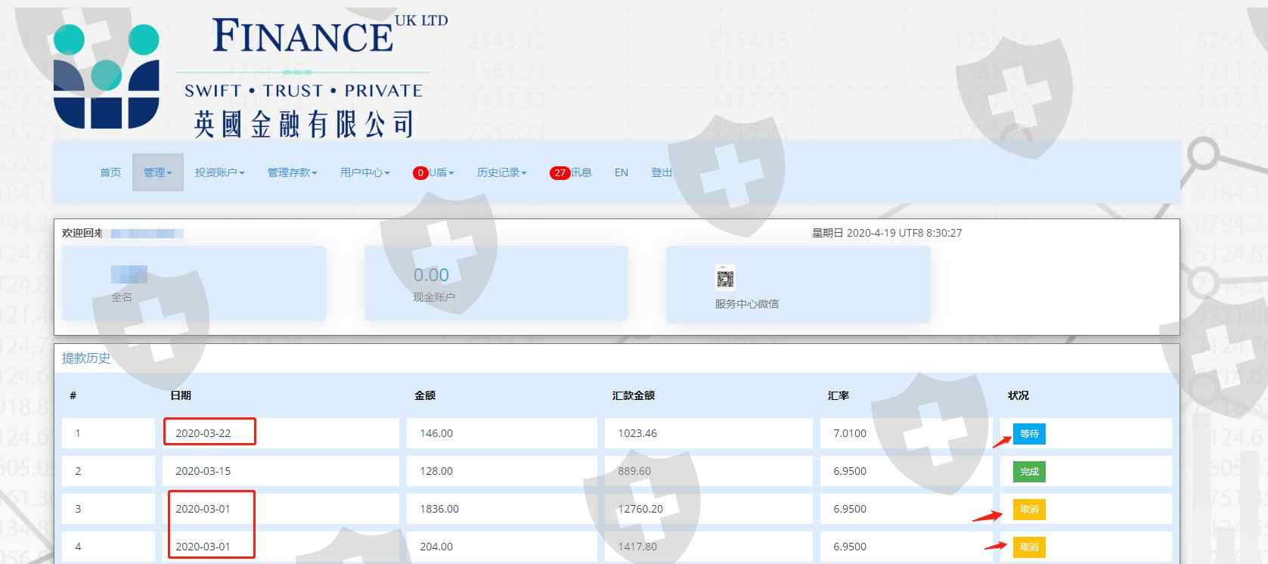Open the 历史记录 dropdown
Viewport: 1268px width, 564px height.
502,172
